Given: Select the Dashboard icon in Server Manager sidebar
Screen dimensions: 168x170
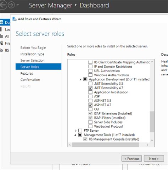Looking at the screenshot, I should (1, 22).
